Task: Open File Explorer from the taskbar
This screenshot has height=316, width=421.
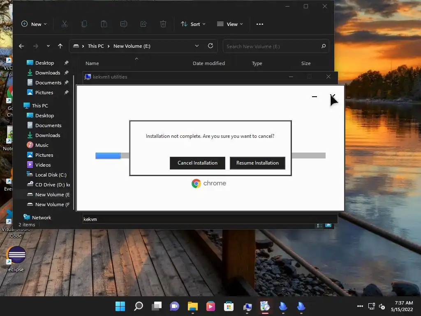Action: coord(192,306)
